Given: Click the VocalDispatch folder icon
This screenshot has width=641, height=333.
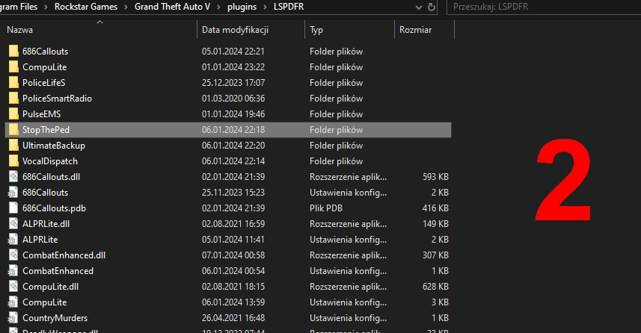Looking at the screenshot, I should 13,161.
